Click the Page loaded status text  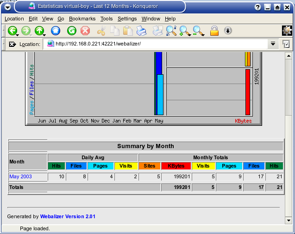click(x=35, y=228)
